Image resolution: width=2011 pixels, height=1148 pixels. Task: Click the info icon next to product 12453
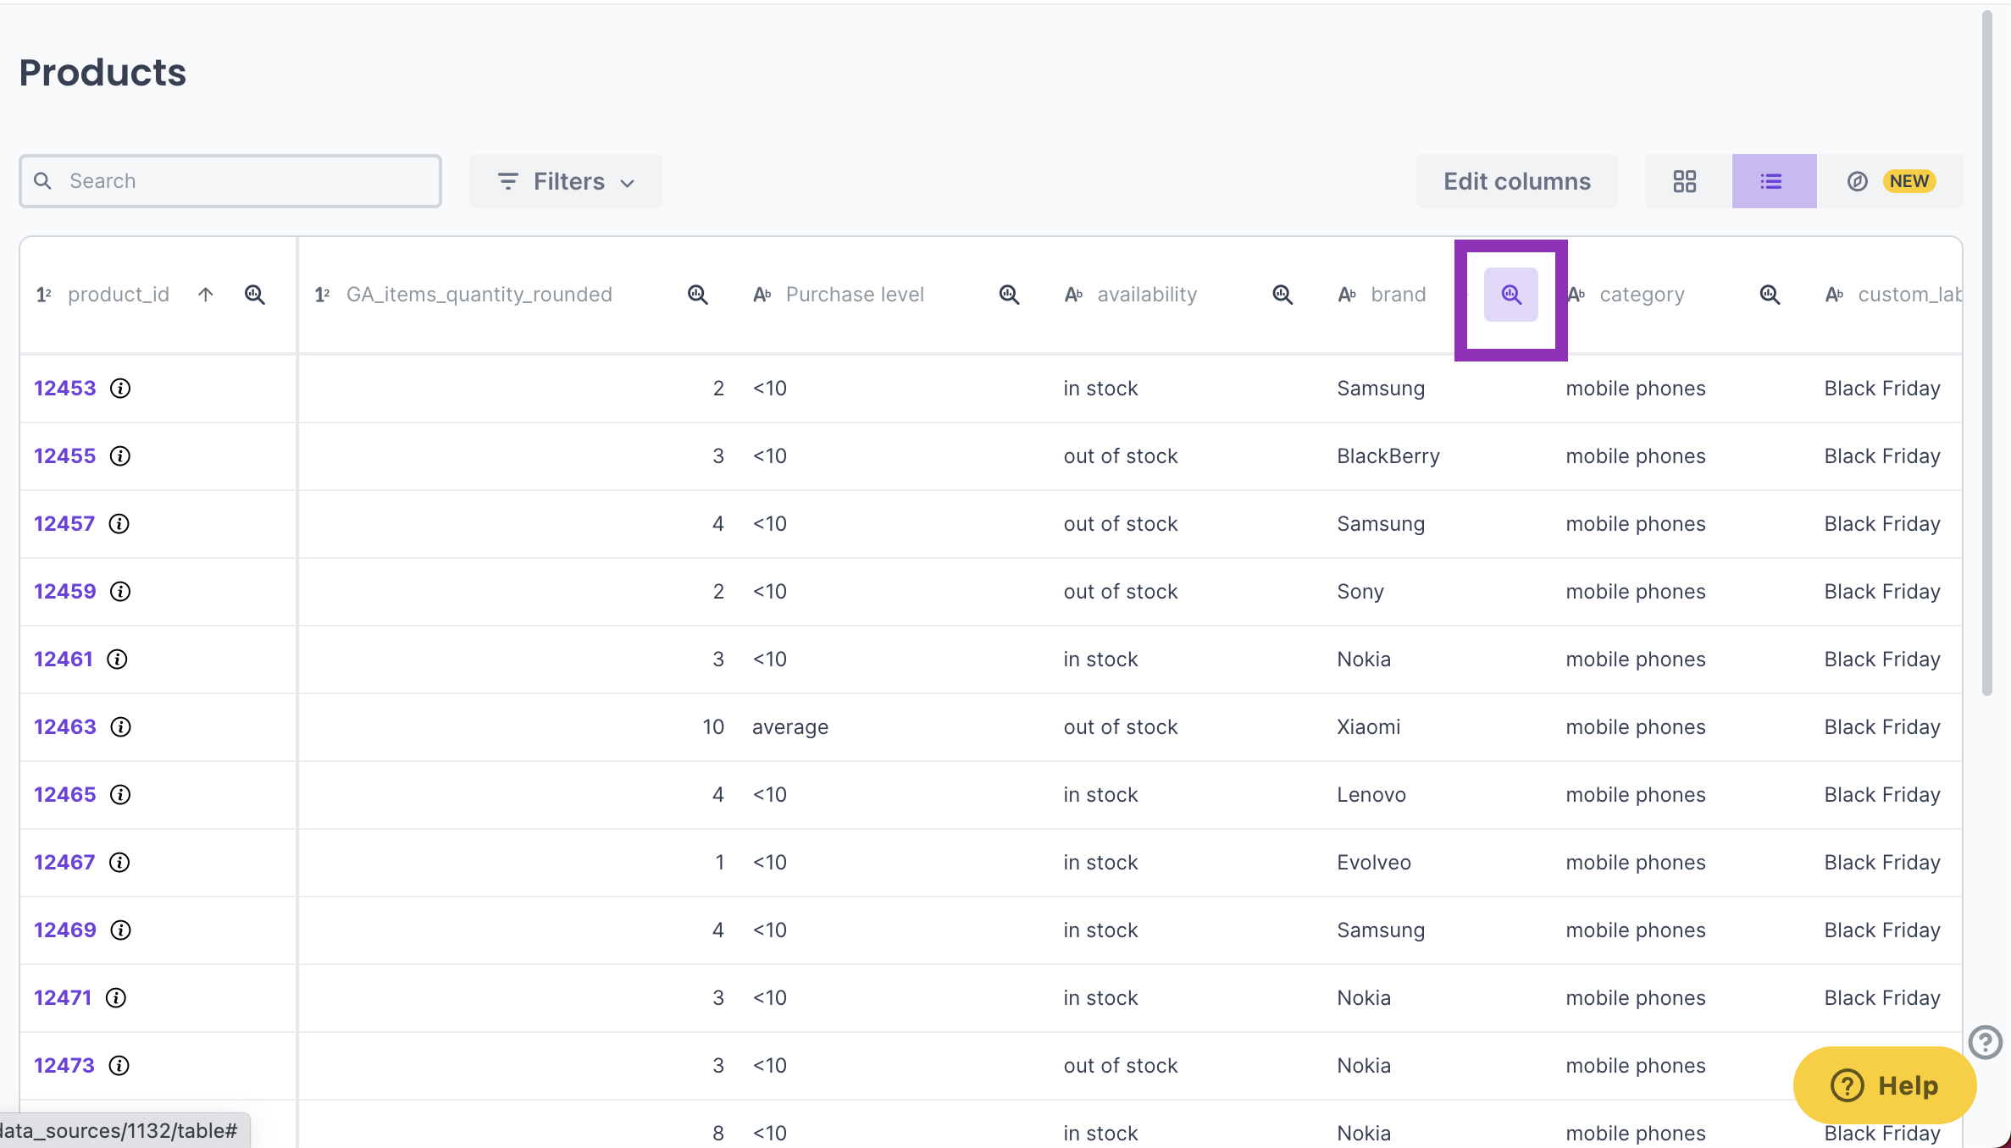[x=120, y=389]
